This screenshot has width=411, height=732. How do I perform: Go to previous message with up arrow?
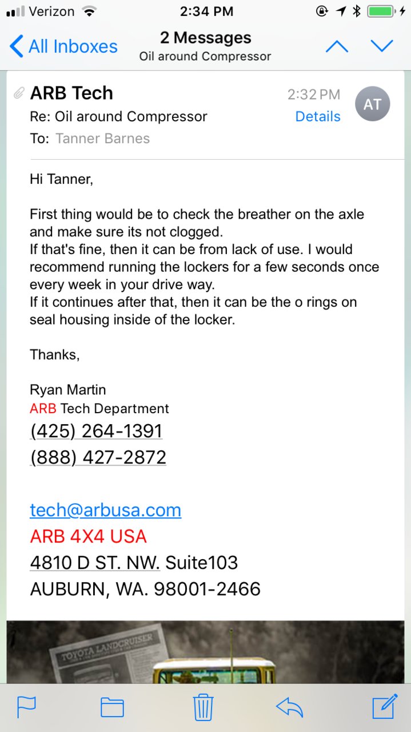click(337, 46)
